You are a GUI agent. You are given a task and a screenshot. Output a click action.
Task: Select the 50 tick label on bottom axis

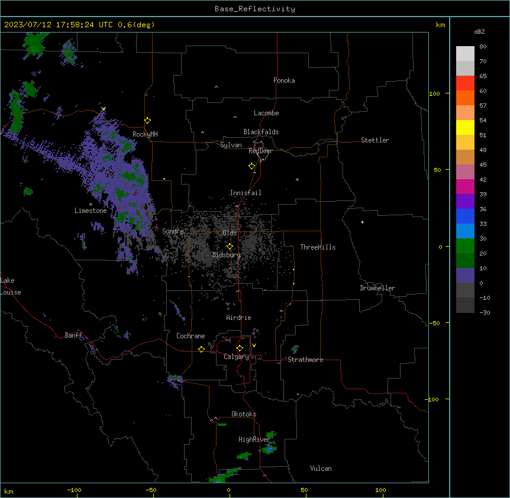point(304,490)
